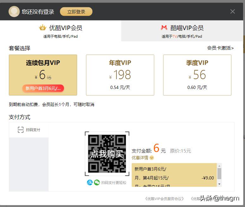
Task: Click 第4月起15元 discount line
Action: pyautogui.click(x=152, y=178)
